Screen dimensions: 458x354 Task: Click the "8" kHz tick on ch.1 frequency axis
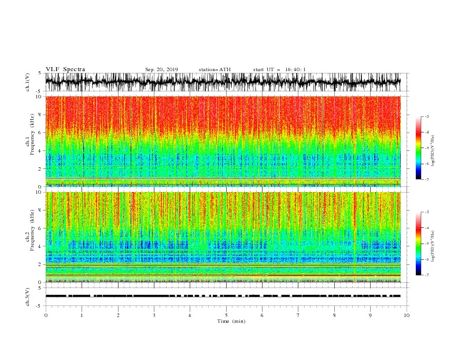pos(40,115)
